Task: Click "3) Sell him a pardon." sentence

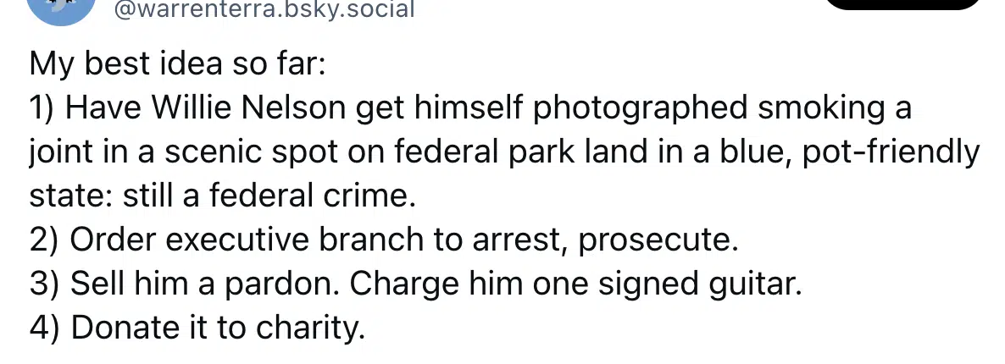Action: [x=185, y=284]
